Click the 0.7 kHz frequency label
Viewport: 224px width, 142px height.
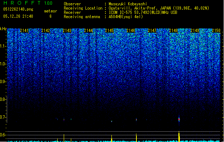pyautogui.click(x=3, y=117)
